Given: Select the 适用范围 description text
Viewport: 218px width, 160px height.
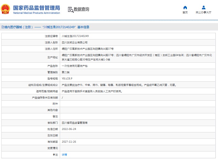Looking at the screenshot, I should [x=92, y=91].
